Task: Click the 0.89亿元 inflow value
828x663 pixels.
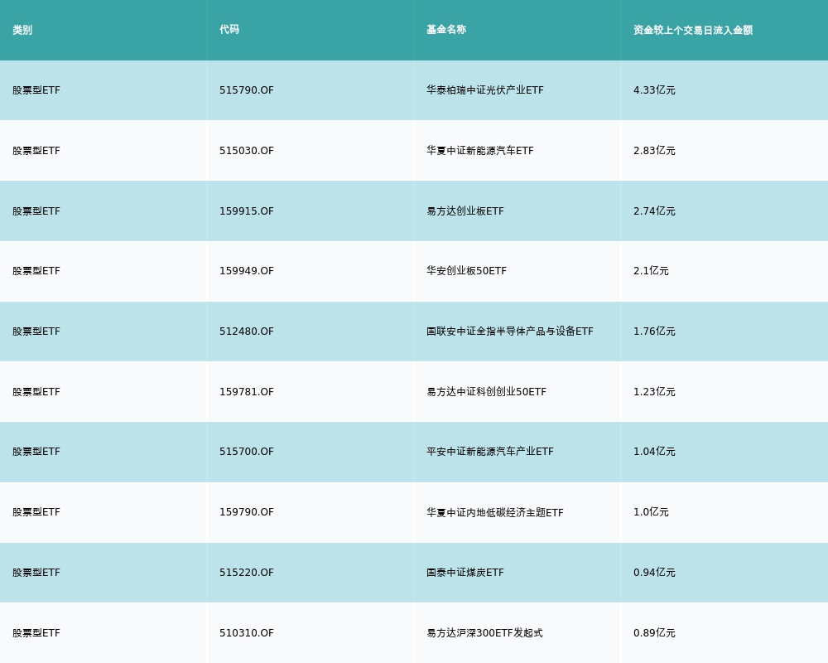Action: (654, 633)
